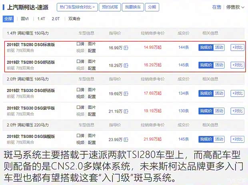Add TSI330 DSG豪华版 to 对比
Screen dimensions: 248x185
coord(238,111)
